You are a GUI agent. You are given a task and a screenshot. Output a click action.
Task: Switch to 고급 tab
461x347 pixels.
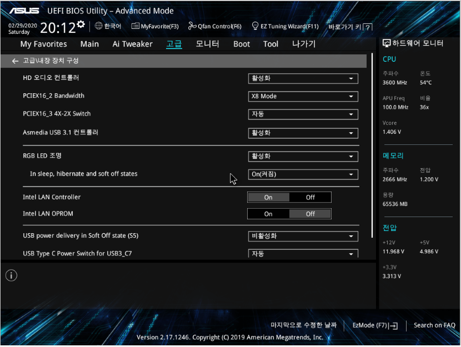click(174, 44)
